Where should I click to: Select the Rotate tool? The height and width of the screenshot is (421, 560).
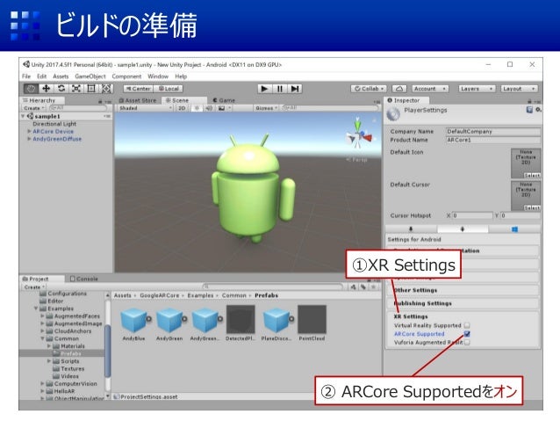point(61,89)
